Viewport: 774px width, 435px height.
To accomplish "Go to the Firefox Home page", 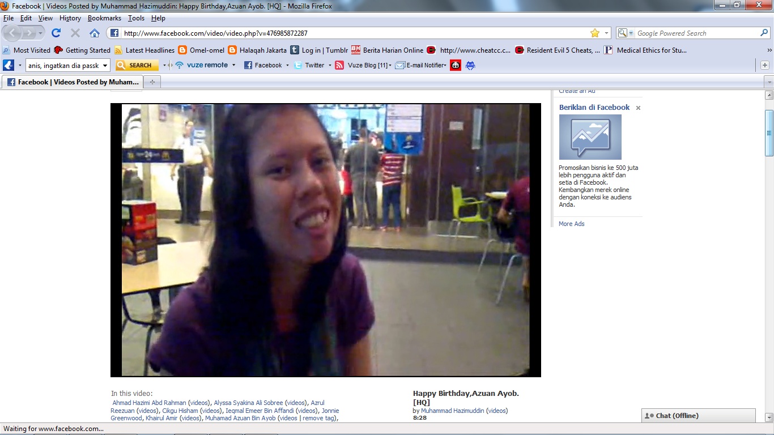I will point(95,33).
